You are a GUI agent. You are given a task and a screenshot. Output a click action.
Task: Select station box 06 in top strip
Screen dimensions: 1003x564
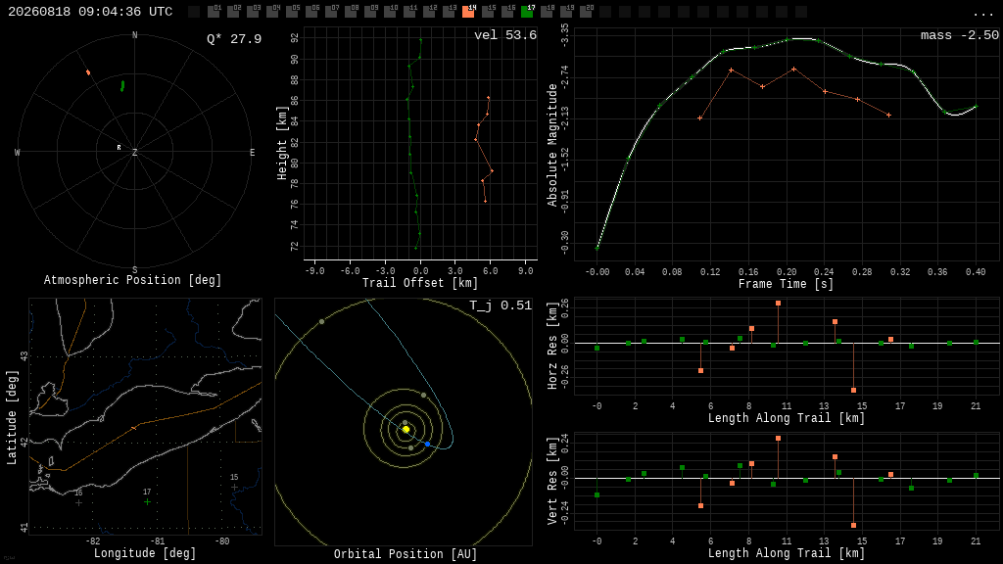311,12
